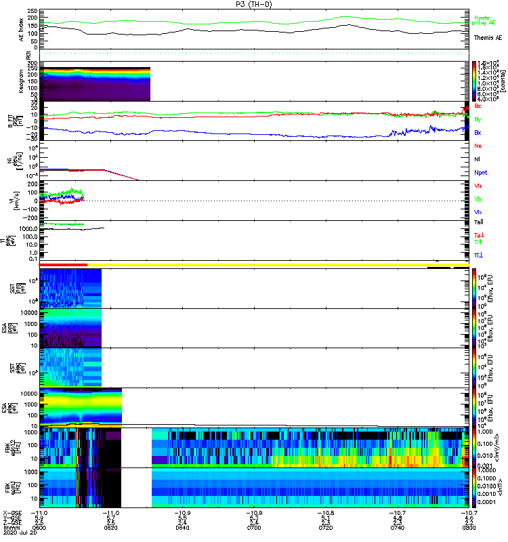Pick the FBK scm nT color bar
Image resolution: width=508 pixels, height=542 pixels.
coord(474,488)
